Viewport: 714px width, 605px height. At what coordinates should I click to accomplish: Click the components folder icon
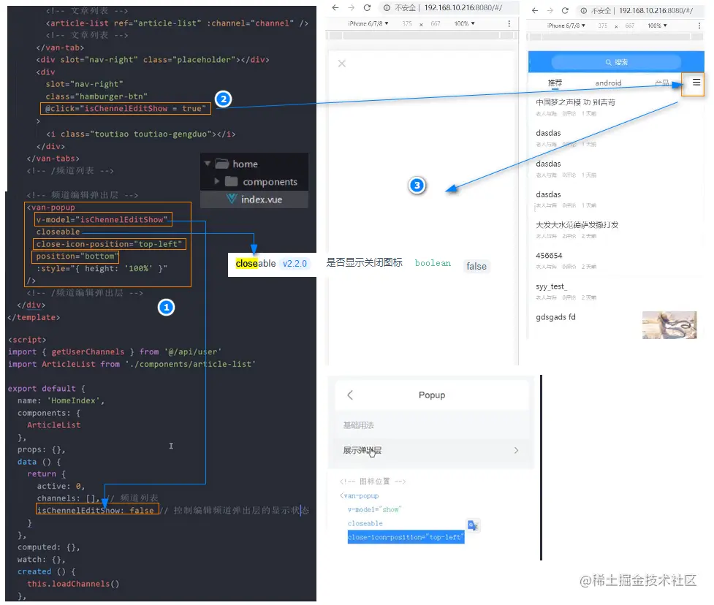(232, 182)
